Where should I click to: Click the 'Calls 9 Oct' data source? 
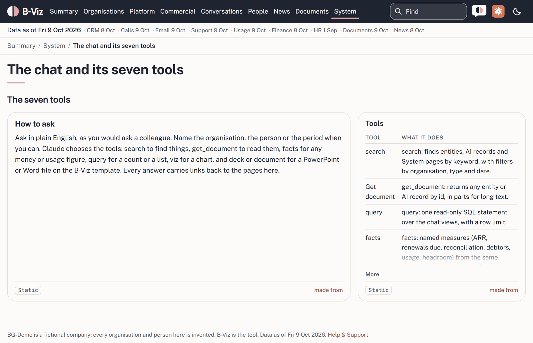(x=135, y=30)
